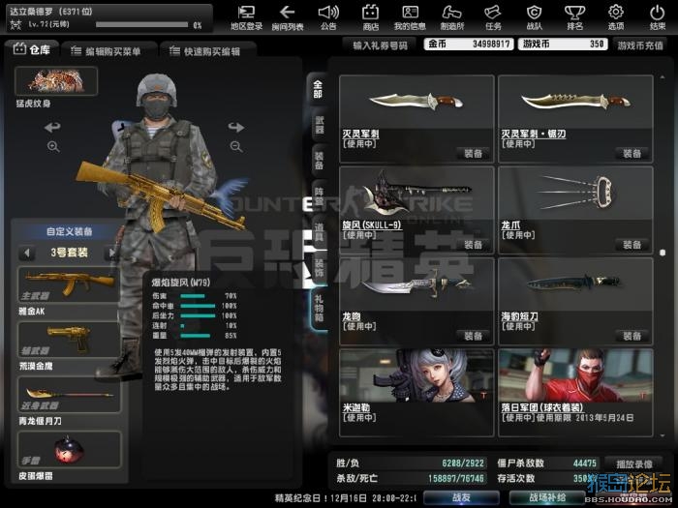This screenshot has width=678, height=508.
Task: Select the 皮蛋爆雷 grenade slot
Action: click(69, 449)
